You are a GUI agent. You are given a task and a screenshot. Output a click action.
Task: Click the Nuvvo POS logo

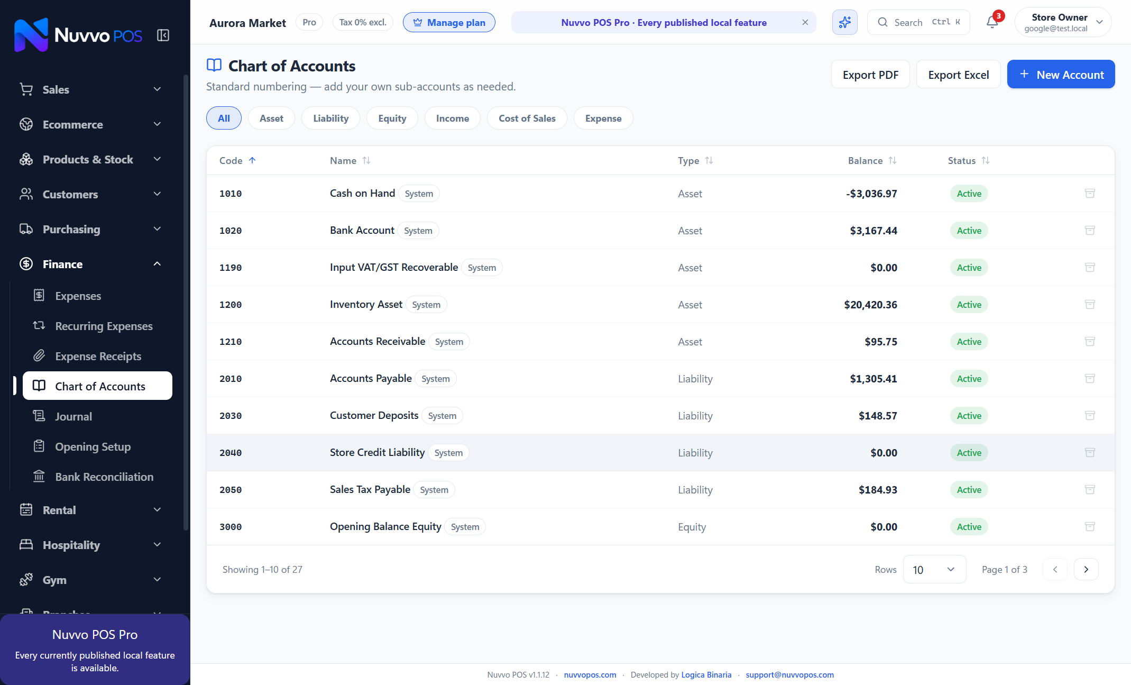coord(78,35)
